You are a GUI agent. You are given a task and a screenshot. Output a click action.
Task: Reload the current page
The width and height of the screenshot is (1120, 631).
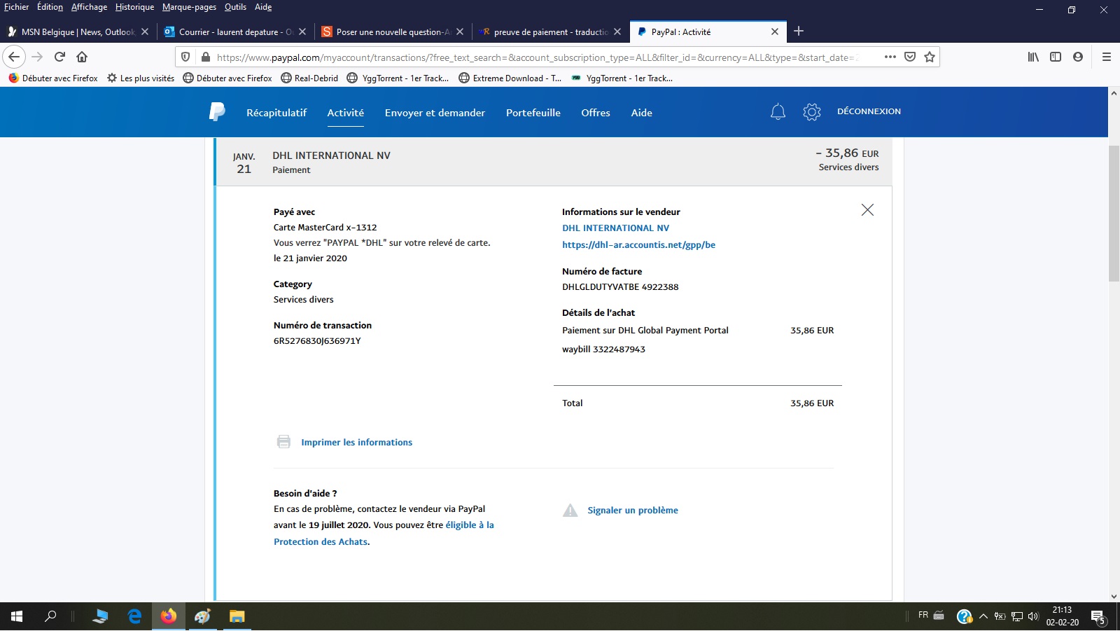coord(60,57)
